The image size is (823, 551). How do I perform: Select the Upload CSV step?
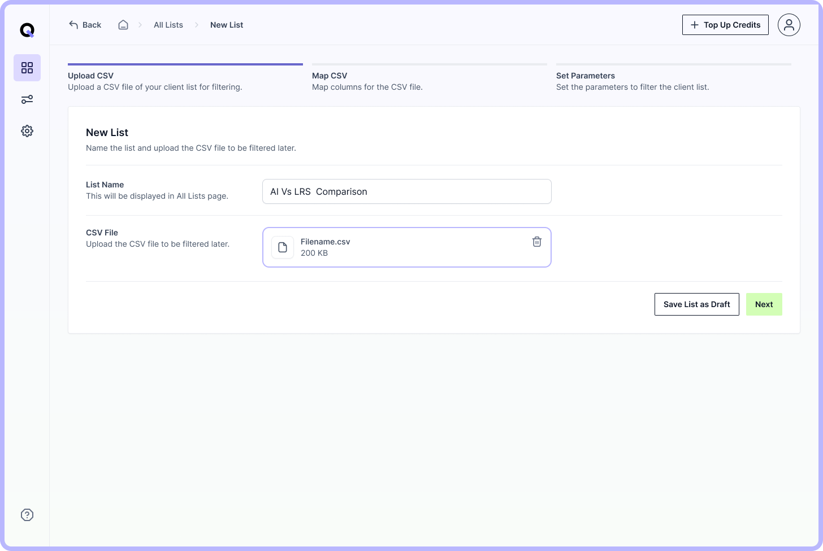pos(185,78)
